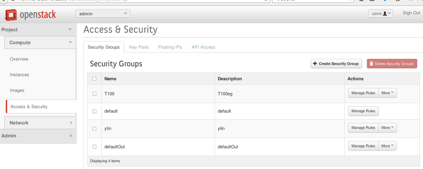Viewport: 423px width, 169px height.
Task: Go to Instances in the sidebar
Action: [x=19, y=75]
